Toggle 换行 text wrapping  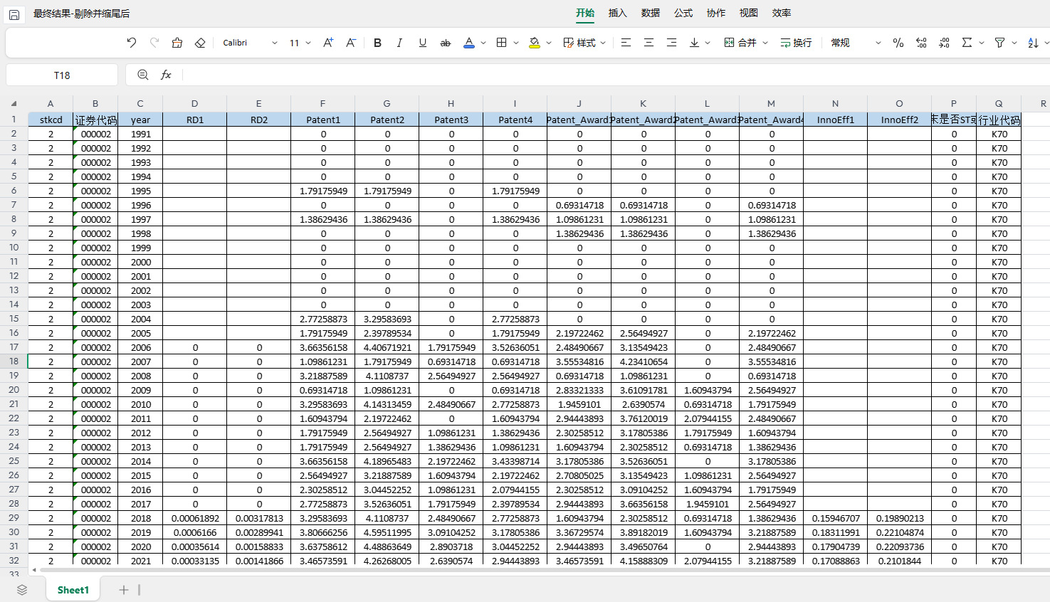coord(796,43)
